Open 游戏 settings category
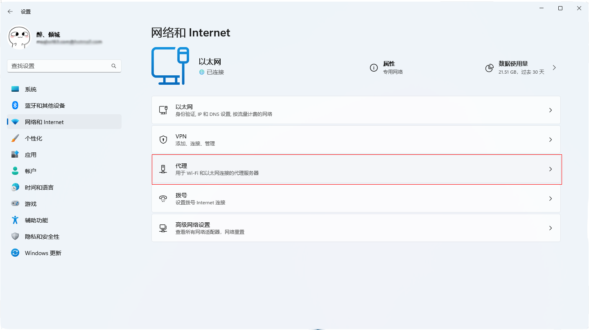 [x=64, y=204]
